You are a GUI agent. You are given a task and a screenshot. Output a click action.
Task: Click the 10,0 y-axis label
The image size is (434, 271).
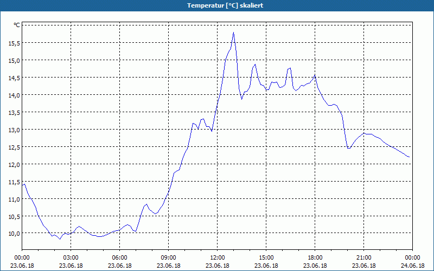14,234
